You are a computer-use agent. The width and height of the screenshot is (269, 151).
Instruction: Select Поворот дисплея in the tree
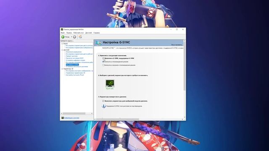pos(71,56)
